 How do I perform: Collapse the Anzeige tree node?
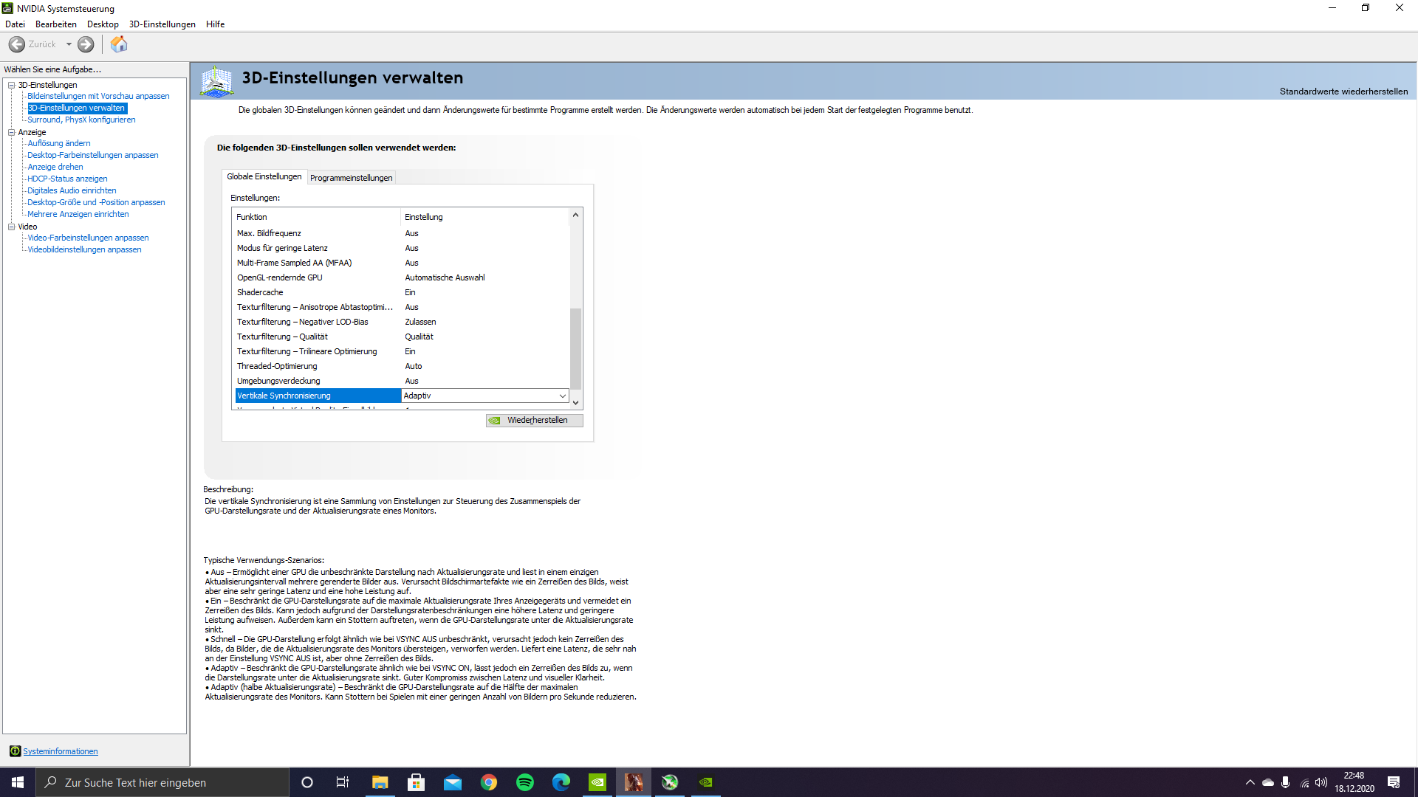(12, 132)
